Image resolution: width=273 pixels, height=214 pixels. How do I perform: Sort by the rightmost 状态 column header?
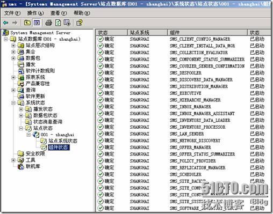coord(259,33)
